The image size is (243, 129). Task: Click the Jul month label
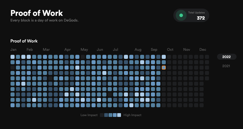[116, 49]
